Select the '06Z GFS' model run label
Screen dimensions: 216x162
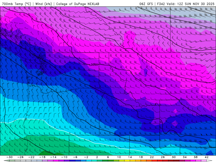146,4
